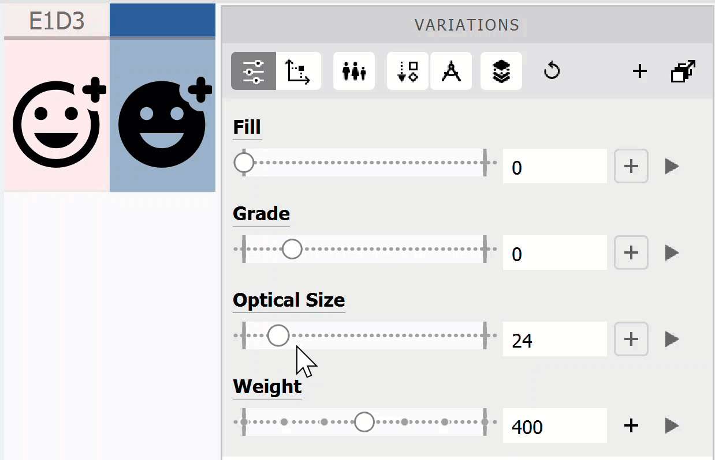The image size is (715, 460).
Task: Select the layers view icon
Action: [x=501, y=71]
